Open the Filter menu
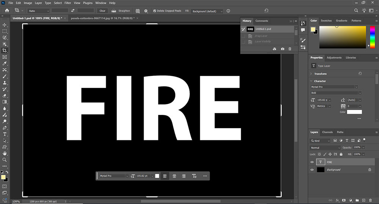The image size is (379, 204). coord(67,3)
